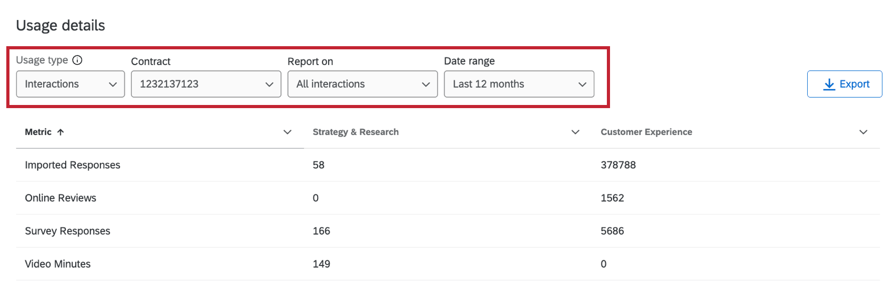The width and height of the screenshot is (894, 296).
Task: Expand the Report on All interactions dropdown
Action: click(x=362, y=84)
